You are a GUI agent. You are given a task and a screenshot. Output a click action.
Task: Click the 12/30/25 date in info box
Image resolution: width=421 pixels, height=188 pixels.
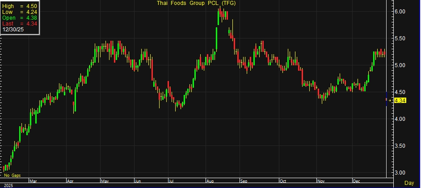pyautogui.click(x=13, y=30)
